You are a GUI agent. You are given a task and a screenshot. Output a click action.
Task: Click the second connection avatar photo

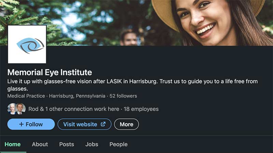click(21, 109)
